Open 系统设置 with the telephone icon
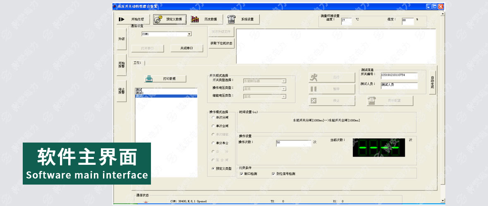488x206 pixels. pos(243,19)
